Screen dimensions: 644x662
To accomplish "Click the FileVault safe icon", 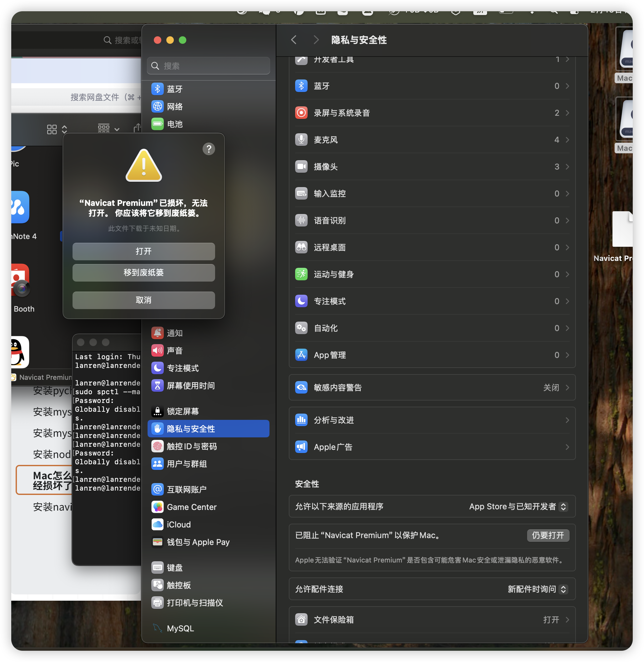I will pyautogui.click(x=301, y=620).
